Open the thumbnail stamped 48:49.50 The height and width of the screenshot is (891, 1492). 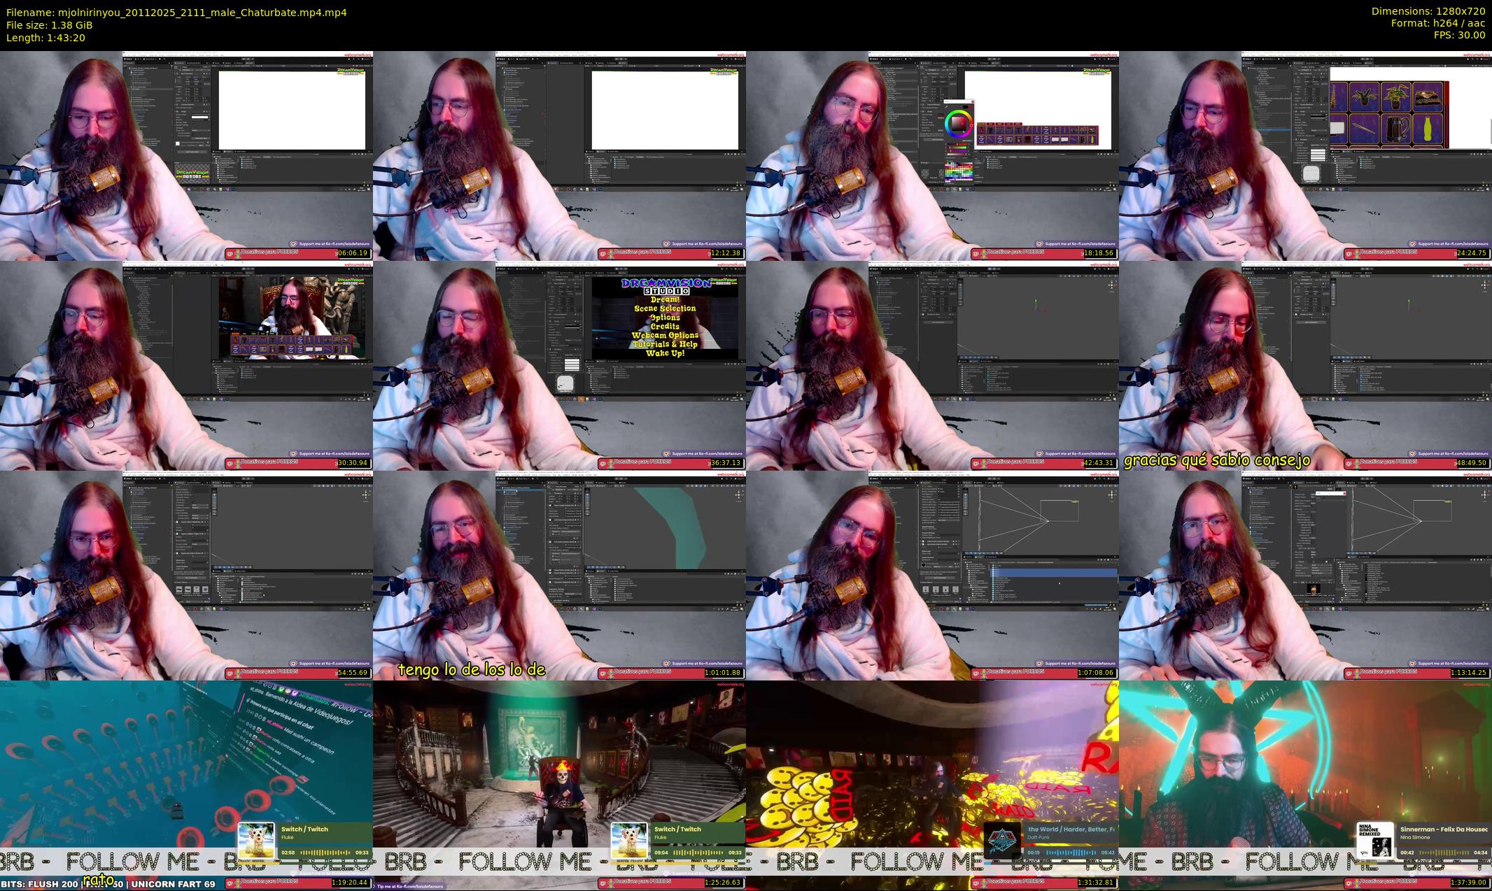1305,365
